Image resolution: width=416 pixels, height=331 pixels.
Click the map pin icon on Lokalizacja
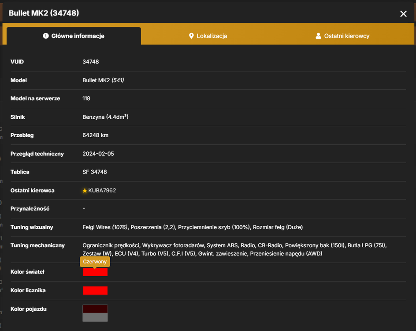click(x=191, y=36)
